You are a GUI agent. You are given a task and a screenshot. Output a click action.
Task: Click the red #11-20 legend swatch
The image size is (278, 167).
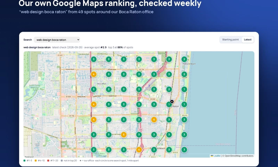48,161
